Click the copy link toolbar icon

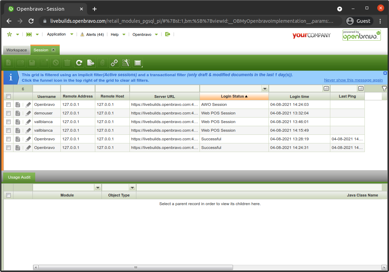click(114, 63)
